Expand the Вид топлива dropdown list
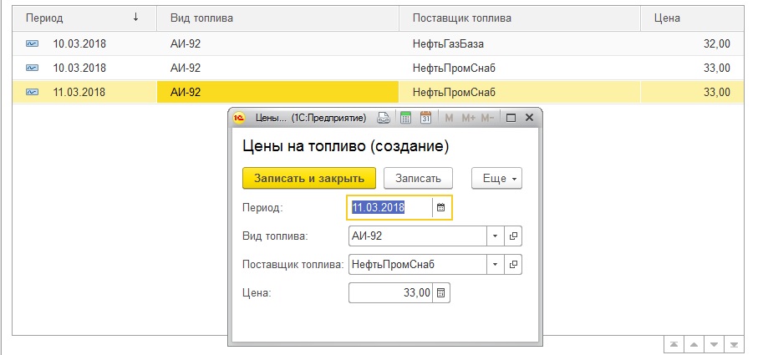Viewport: 763px width, 355px height. tap(495, 236)
